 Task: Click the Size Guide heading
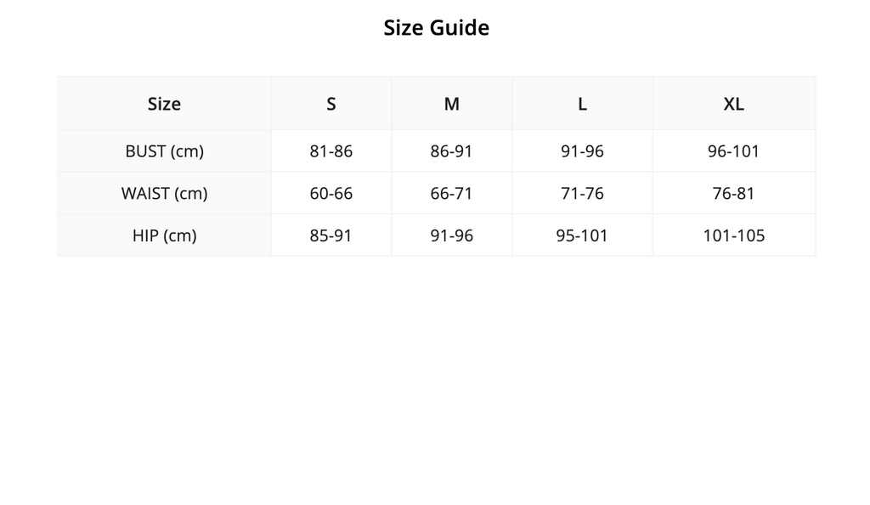[x=436, y=28]
